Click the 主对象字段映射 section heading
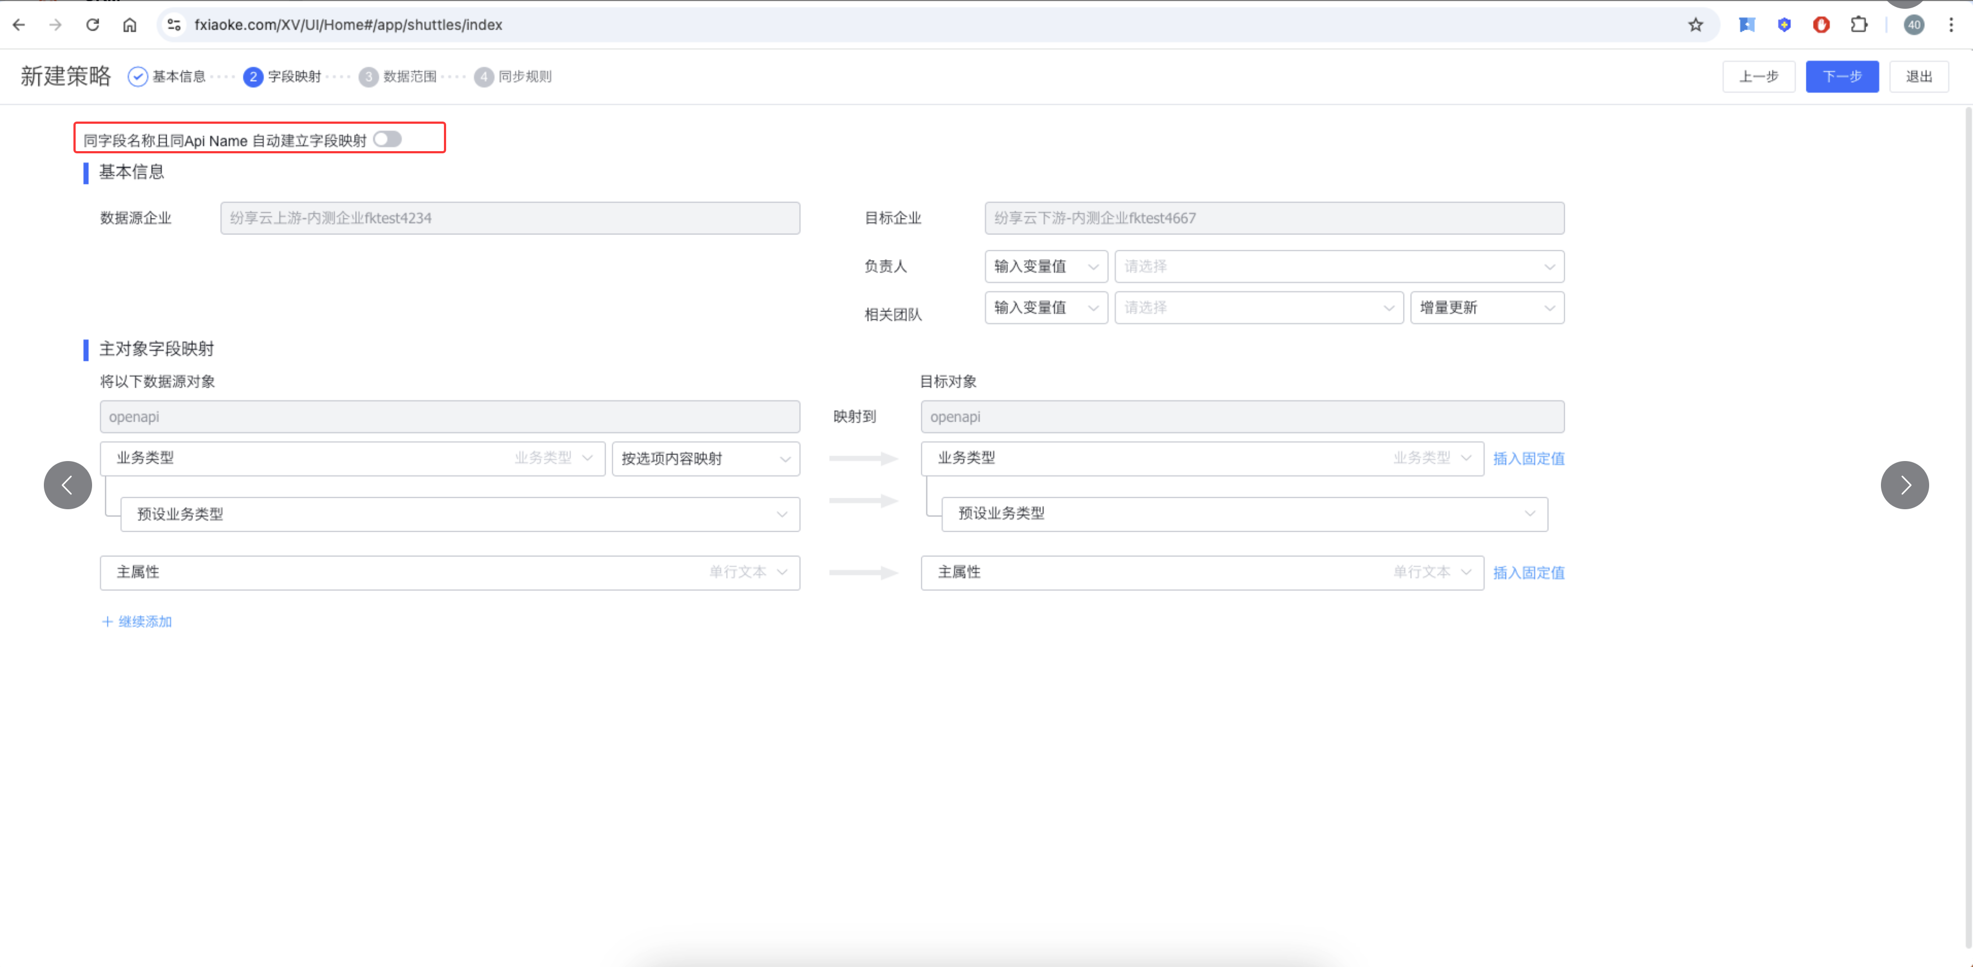Viewport: 1973px width, 967px height. point(156,349)
